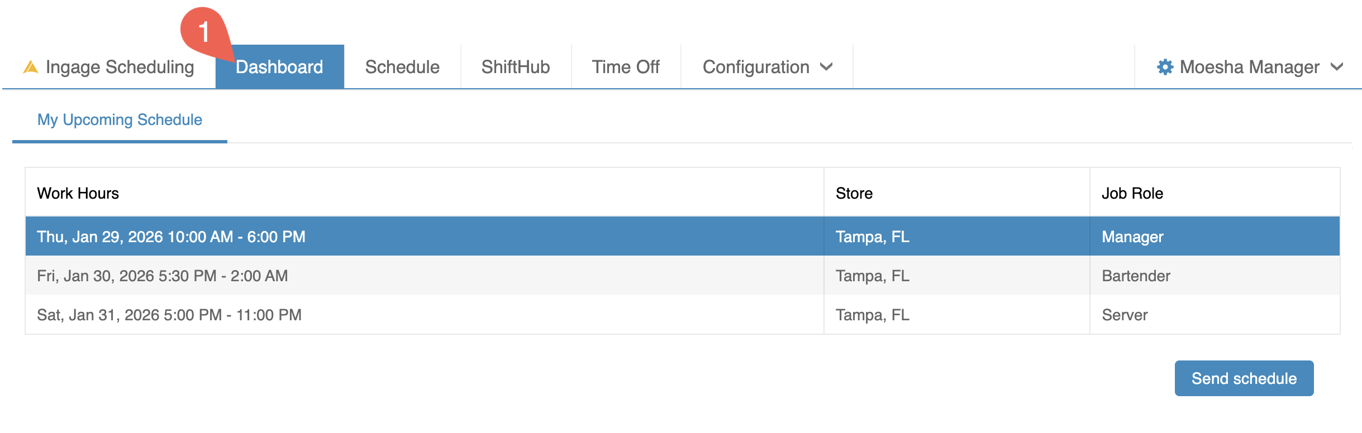Screen dimensions: 1362x433
Task: Open the Schedule tab
Action: coord(402,67)
